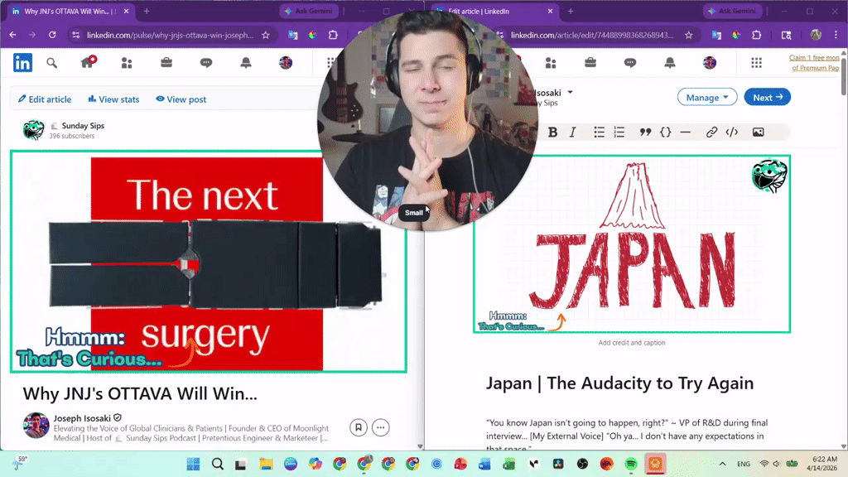Add hyperlink using the link icon

pos(711,132)
